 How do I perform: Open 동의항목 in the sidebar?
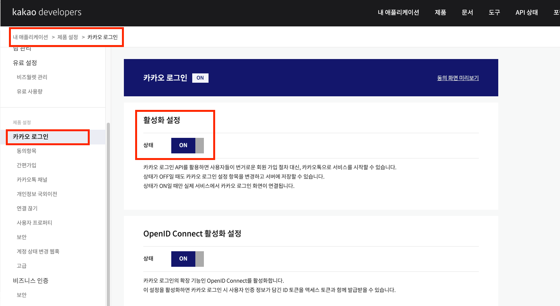[26, 151]
